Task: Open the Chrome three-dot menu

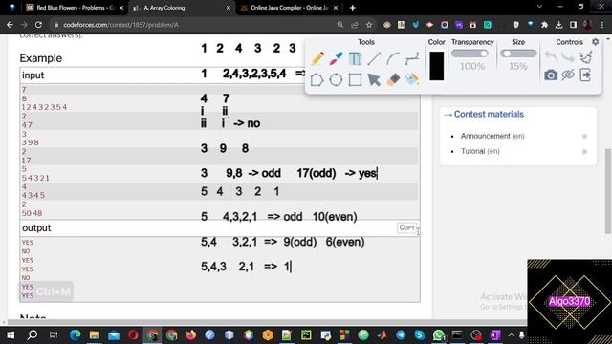Action: tap(602, 25)
